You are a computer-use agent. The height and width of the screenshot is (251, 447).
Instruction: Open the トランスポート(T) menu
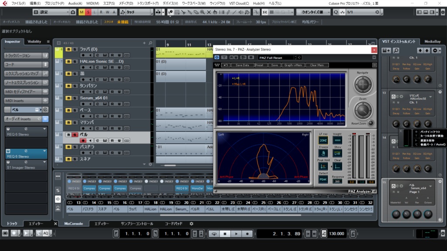click(148, 3)
